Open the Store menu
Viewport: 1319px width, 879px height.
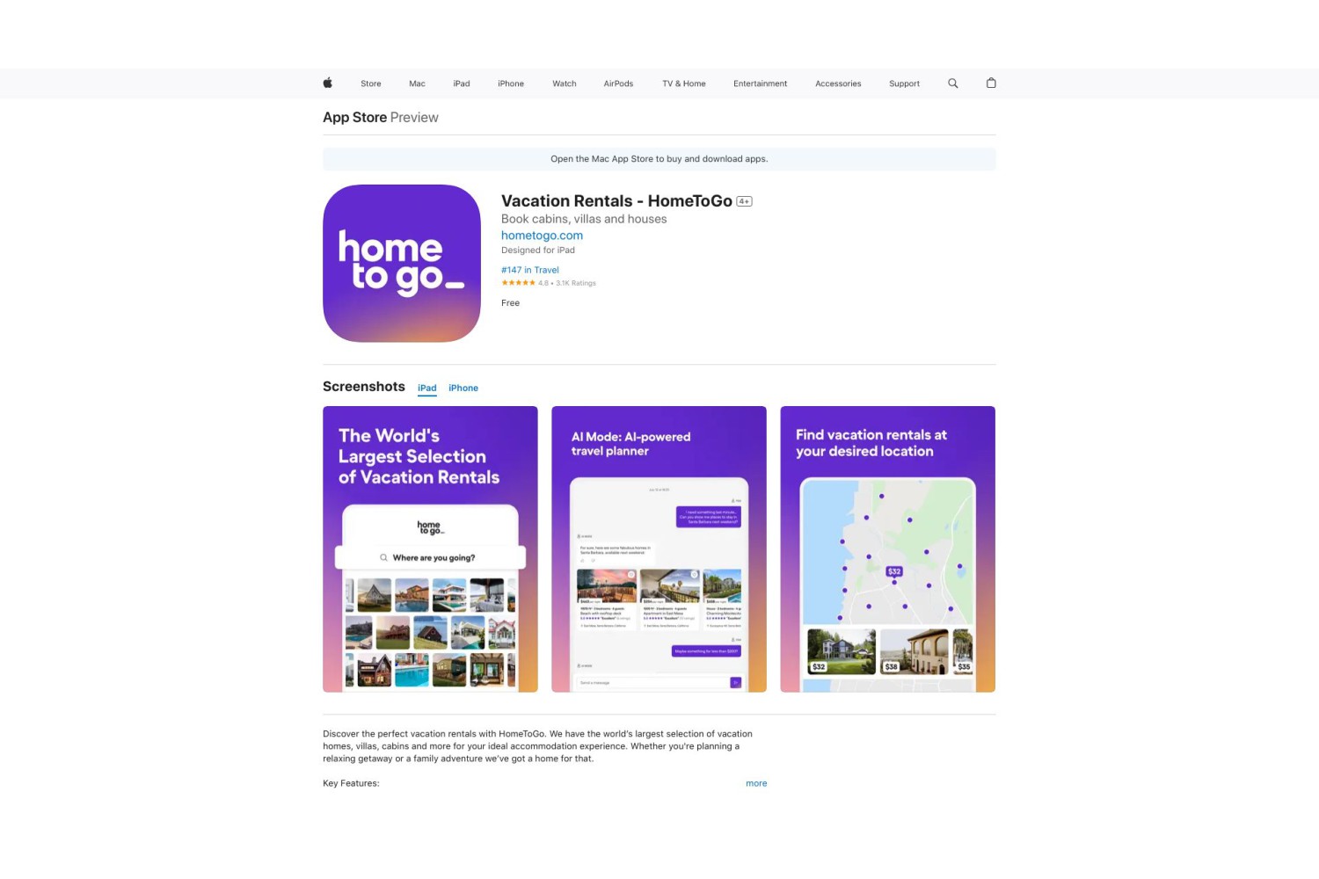(x=371, y=84)
